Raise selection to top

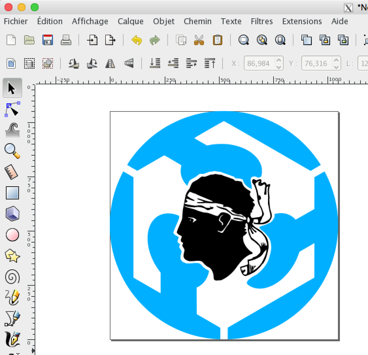click(x=210, y=63)
